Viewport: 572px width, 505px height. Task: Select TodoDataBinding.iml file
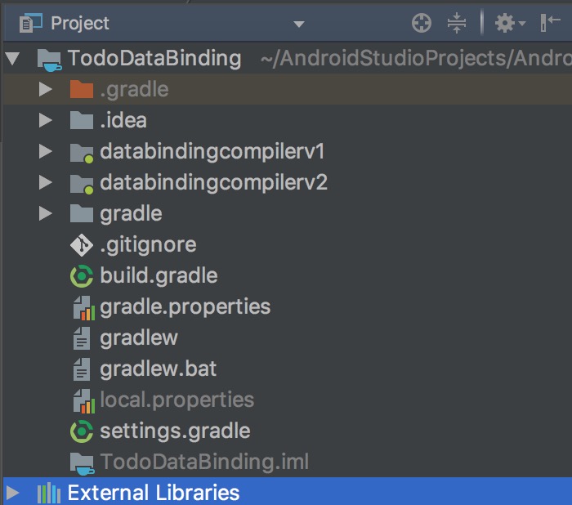[204, 462]
